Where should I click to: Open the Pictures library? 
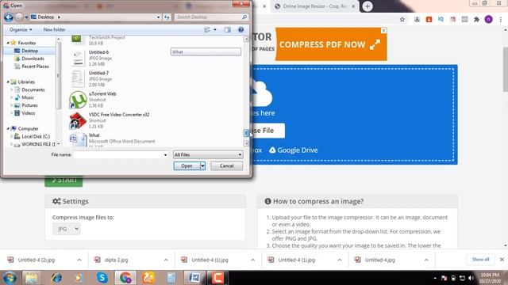coord(29,105)
